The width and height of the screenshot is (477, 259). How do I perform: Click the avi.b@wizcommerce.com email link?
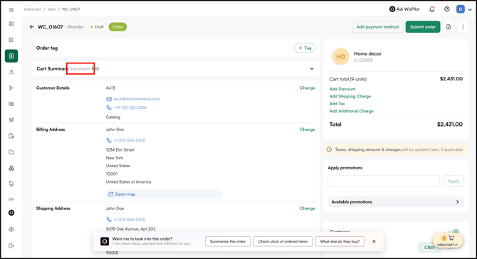pos(137,99)
